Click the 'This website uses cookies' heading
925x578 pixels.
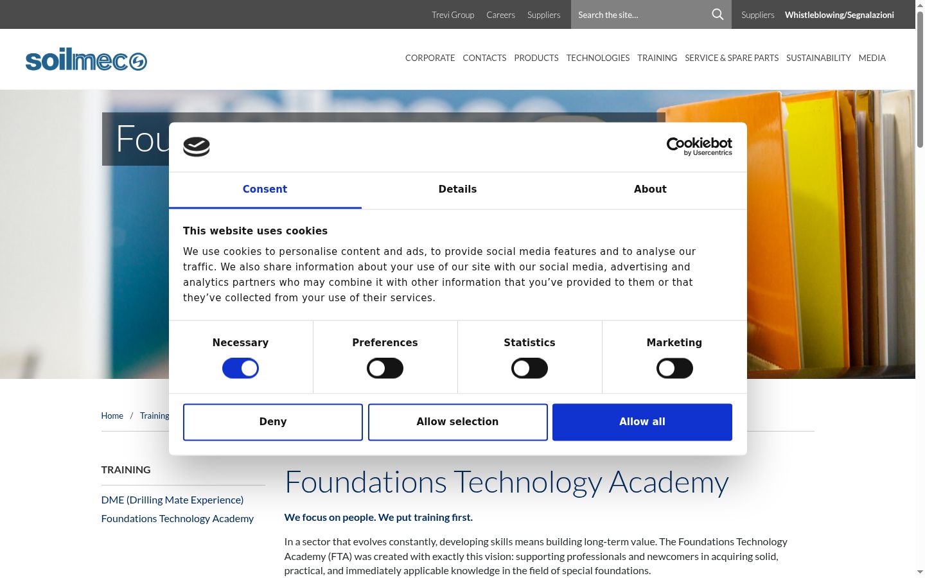(255, 231)
